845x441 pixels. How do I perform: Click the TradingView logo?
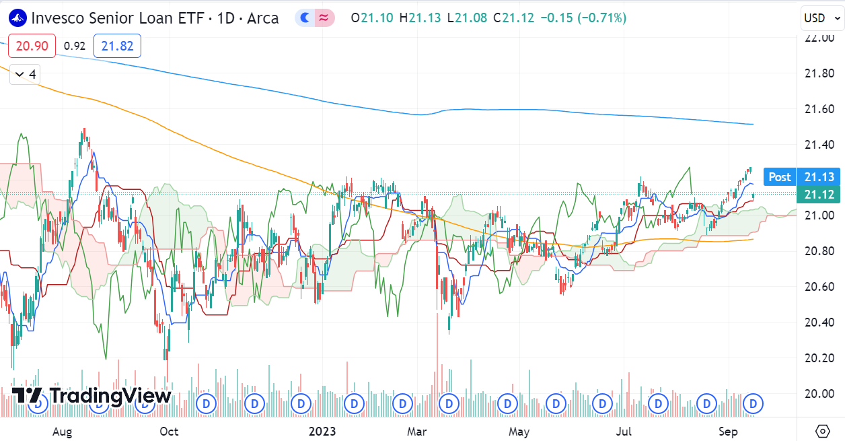click(91, 396)
